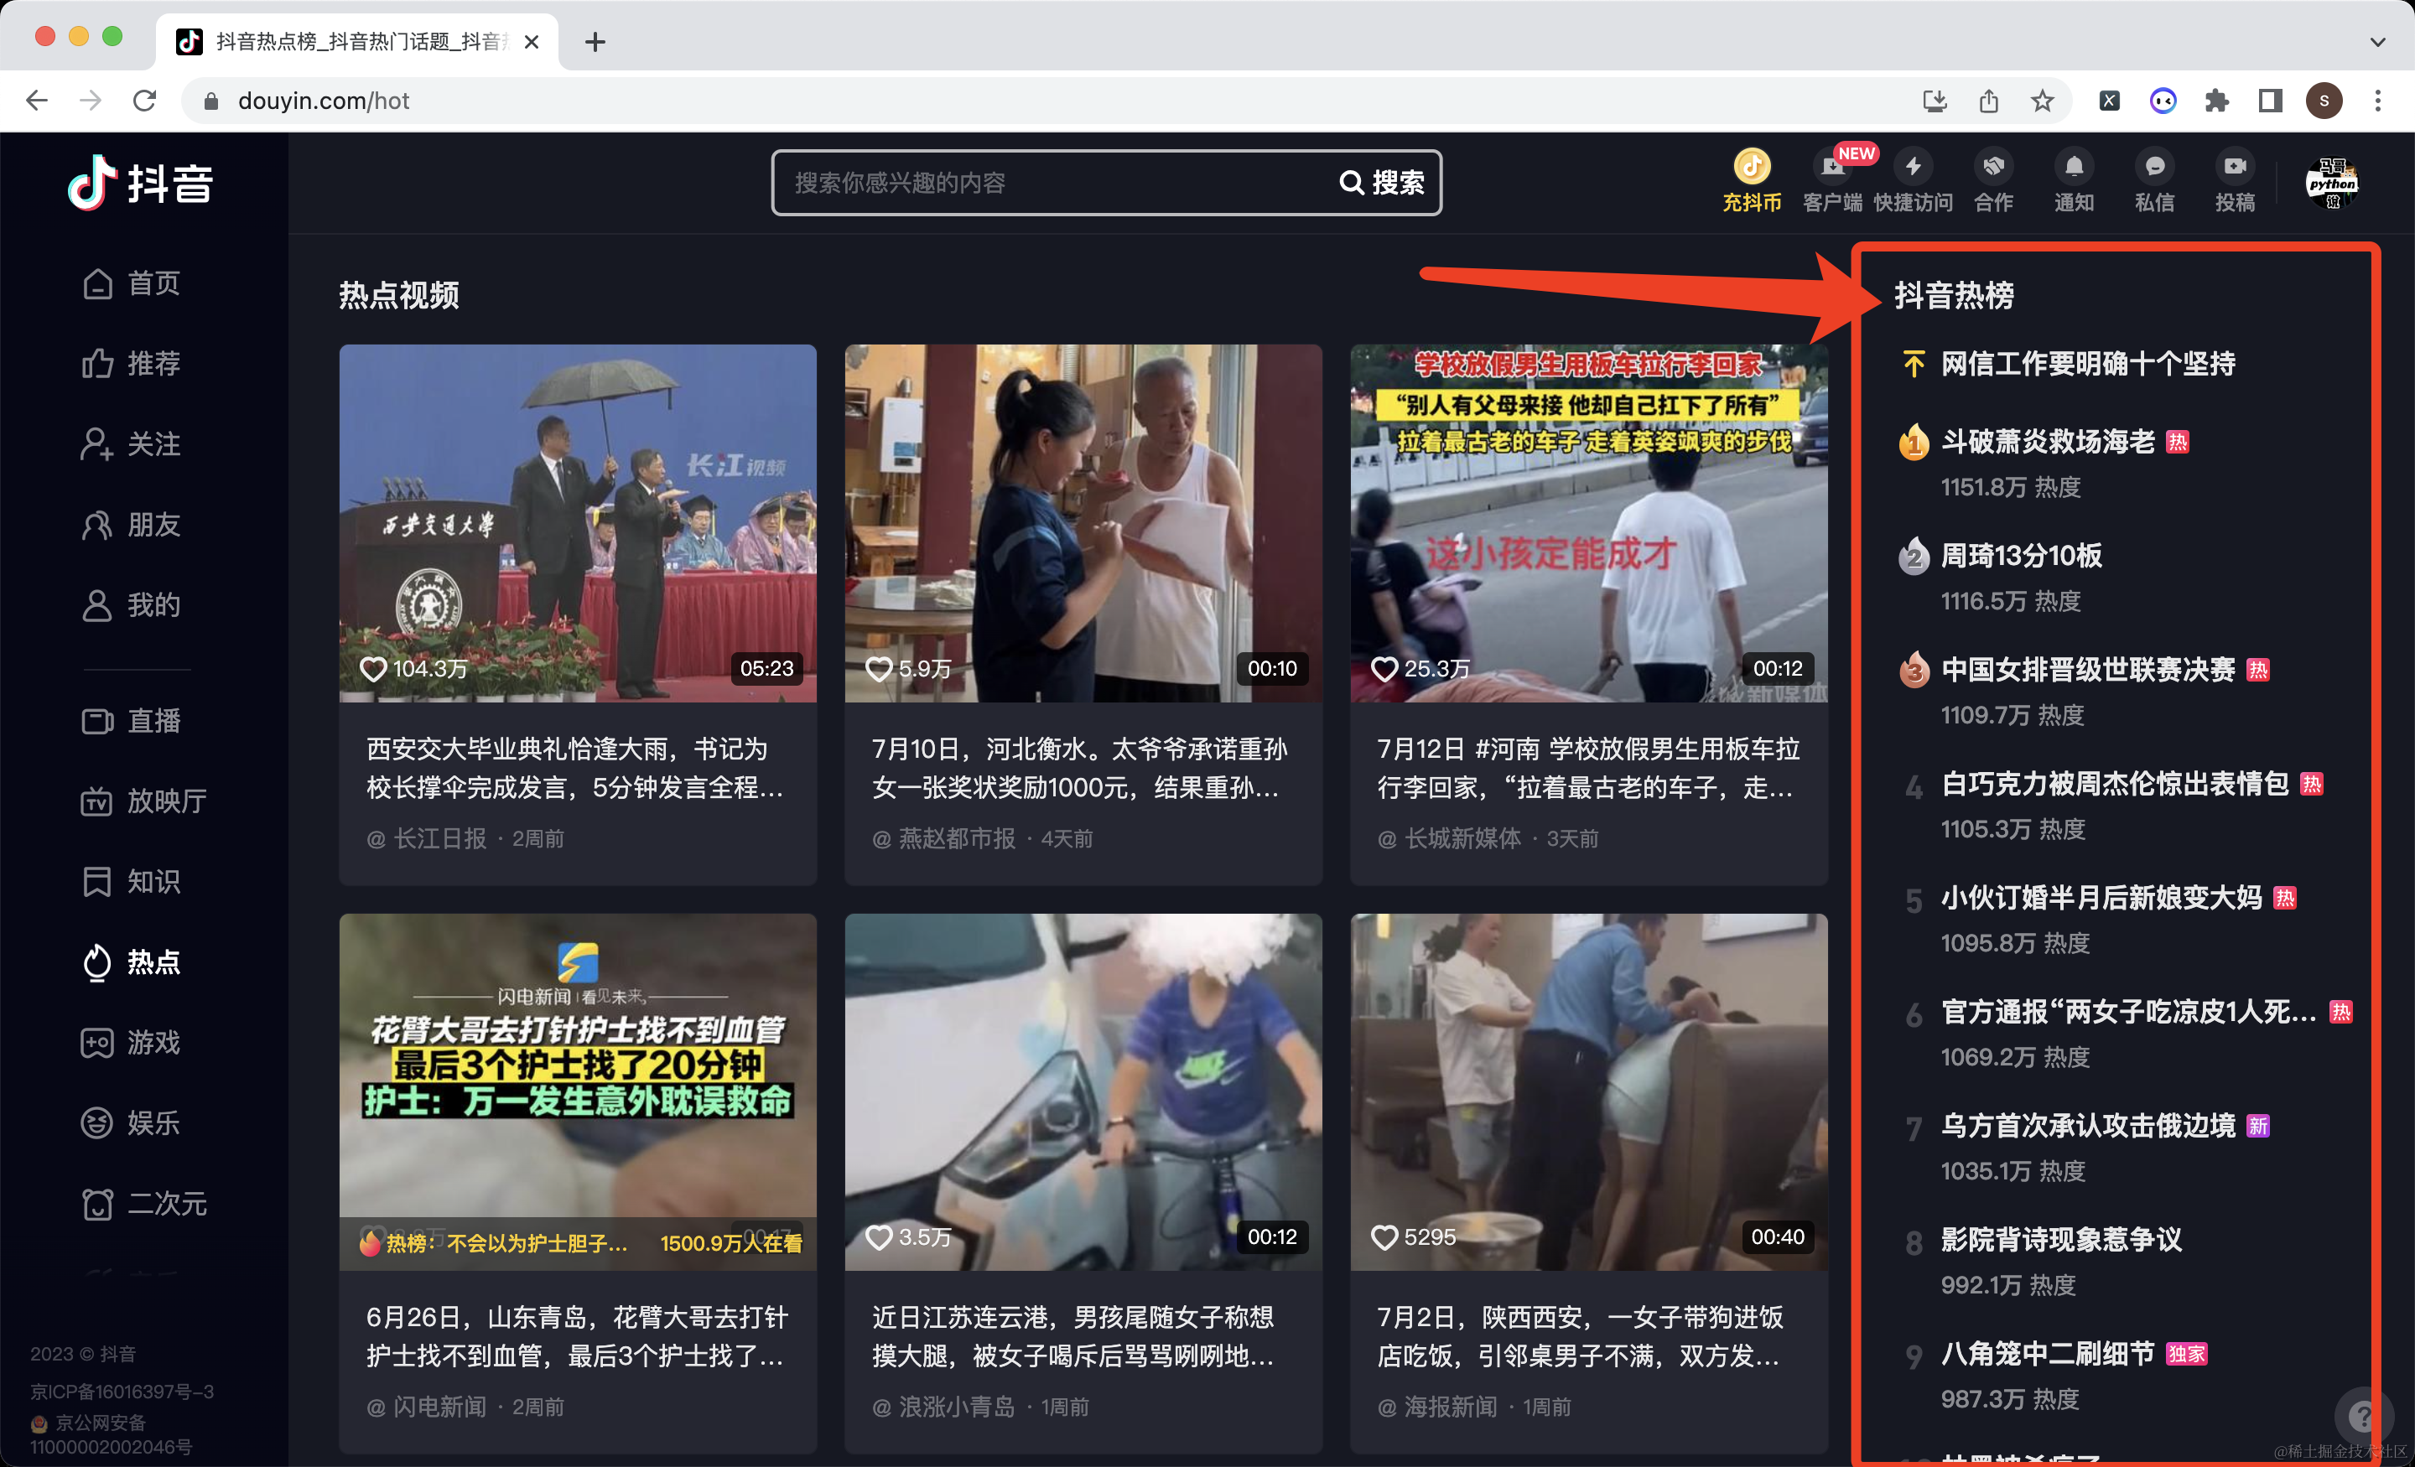Open hot topic 小伙订婚半月后新娘变大妈
The image size is (2415, 1467).
coord(2101,898)
